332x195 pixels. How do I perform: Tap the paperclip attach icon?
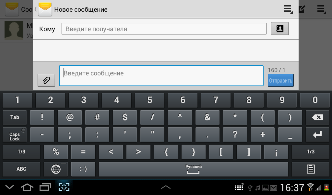pyautogui.click(x=46, y=80)
